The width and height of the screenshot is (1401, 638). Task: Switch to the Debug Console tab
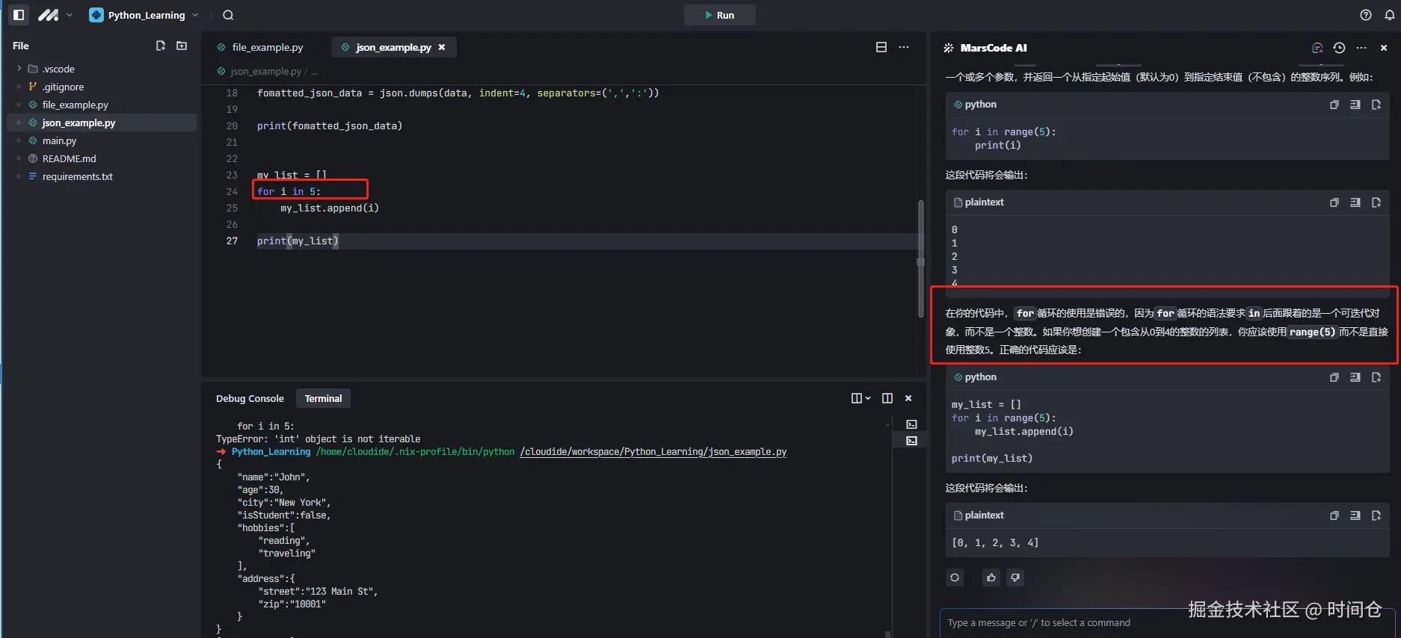[250, 398]
